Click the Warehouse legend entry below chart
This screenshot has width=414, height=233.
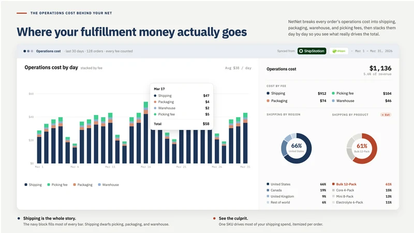coord(108,185)
